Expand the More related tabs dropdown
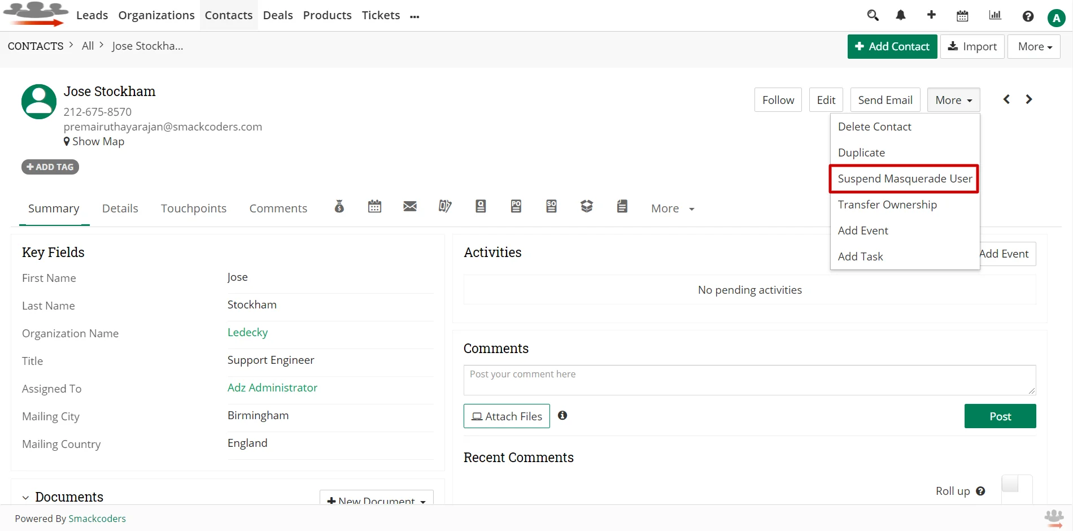Image resolution: width=1073 pixels, height=531 pixels. 672,208
